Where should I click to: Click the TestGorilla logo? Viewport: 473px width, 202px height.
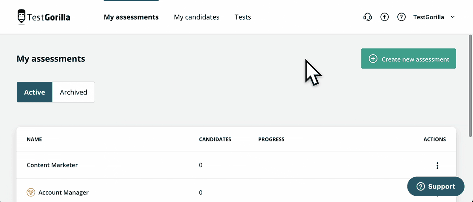(44, 17)
